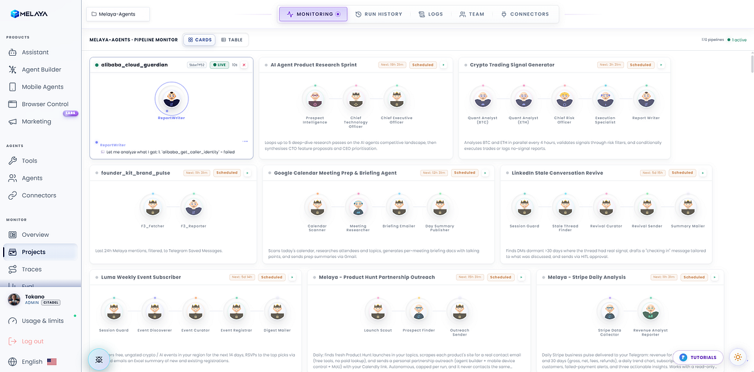Stop the live alibaba_cloud_guardian run
The width and height of the screenshot is (754, 372).
244,65
